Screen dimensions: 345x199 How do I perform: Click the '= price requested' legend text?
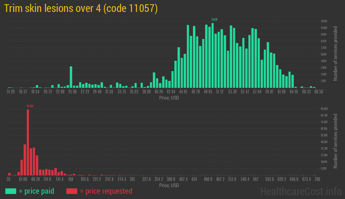[106, 191]
